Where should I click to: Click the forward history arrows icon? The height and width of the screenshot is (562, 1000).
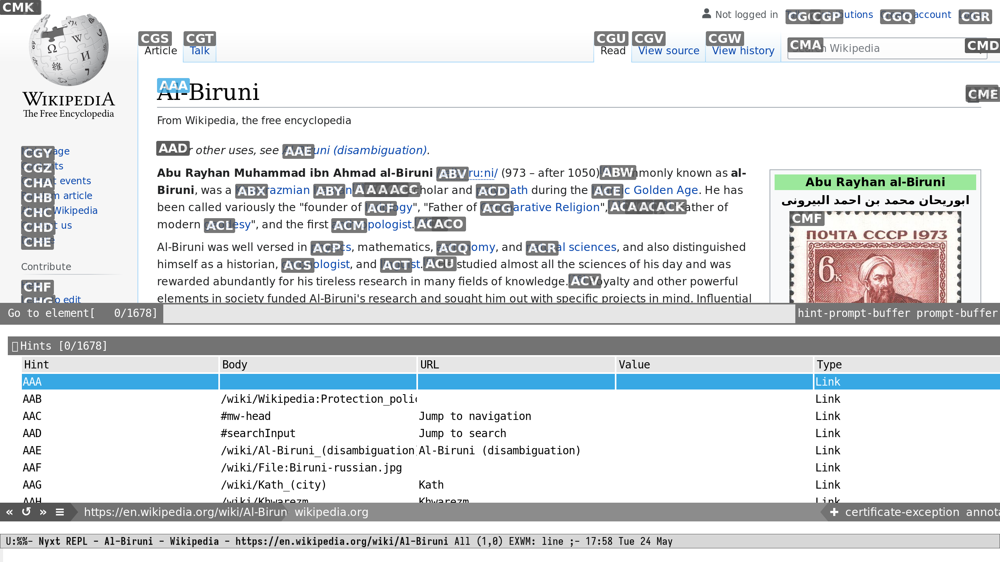point(43,512)
